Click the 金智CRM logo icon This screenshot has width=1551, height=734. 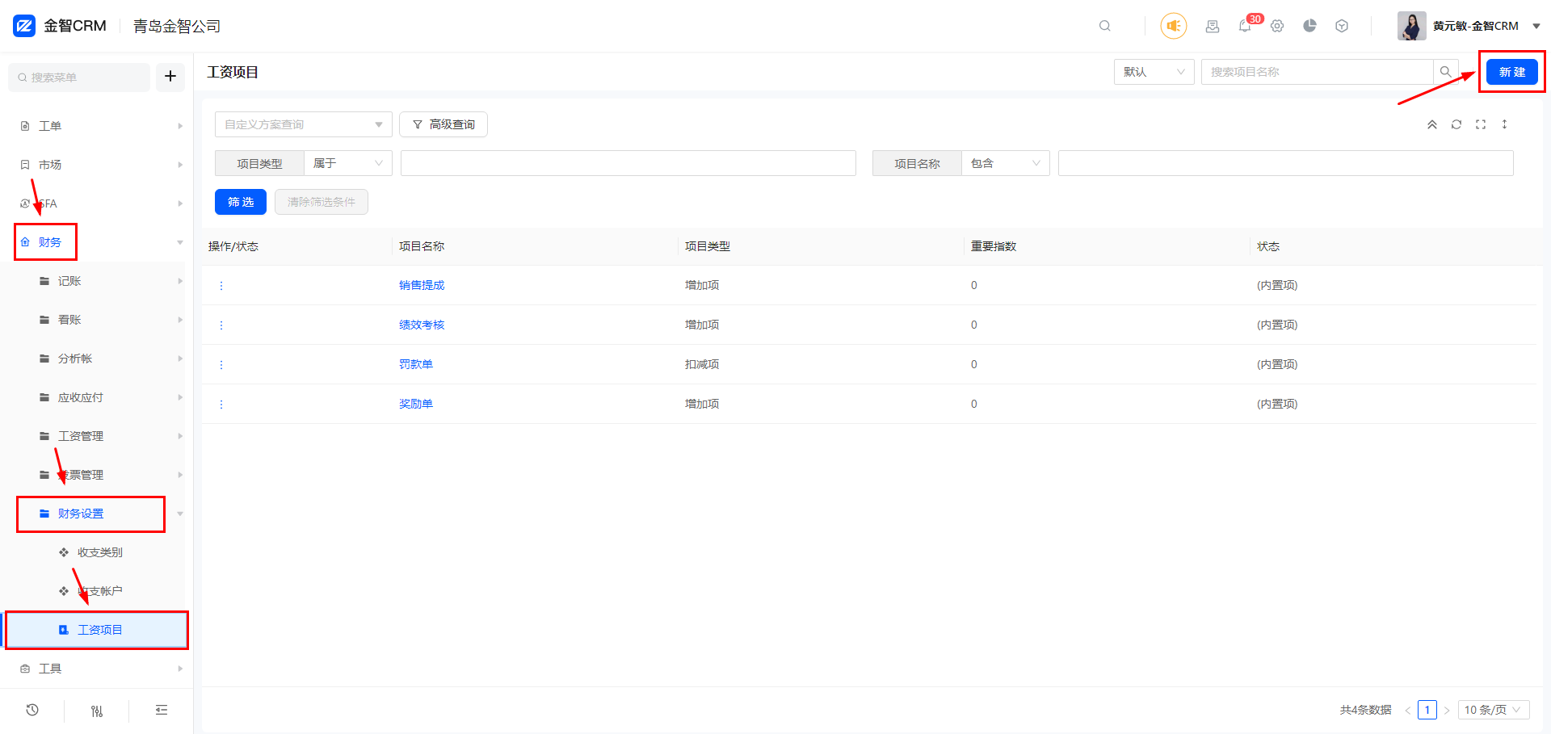(x=24, y=26)
